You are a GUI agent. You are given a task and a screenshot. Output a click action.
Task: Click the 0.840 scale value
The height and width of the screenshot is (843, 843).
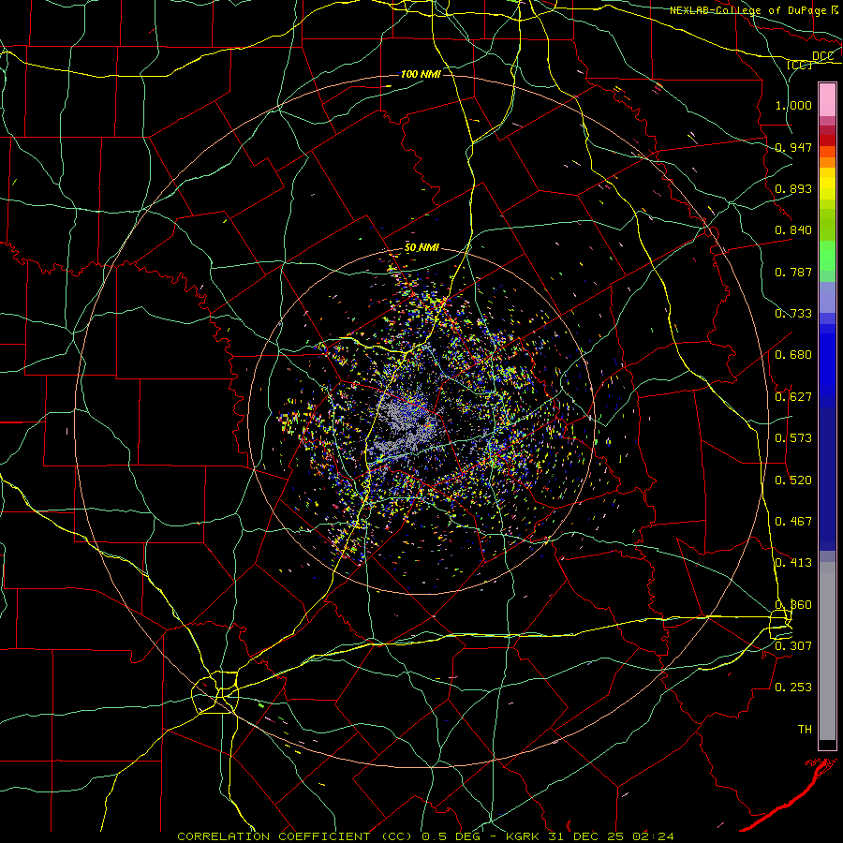click(793, 230)
